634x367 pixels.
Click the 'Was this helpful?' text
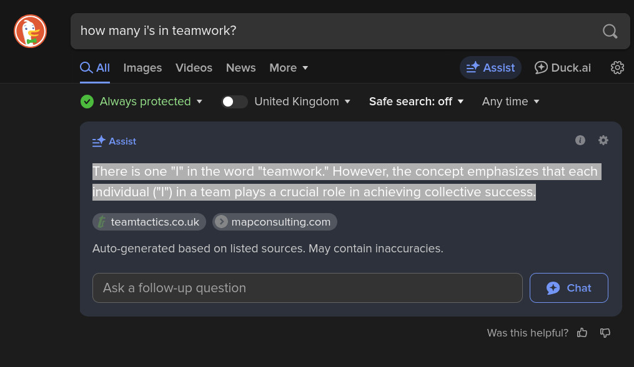pyautogui.click(x=527, y=333)
